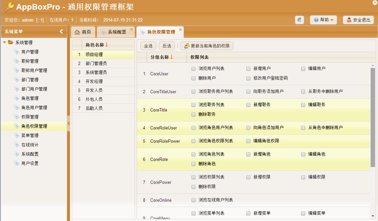Collapse the 系统管理 tree node arrow
The height and width of the screenshot is (221, 378).
[x=4, y=43]
